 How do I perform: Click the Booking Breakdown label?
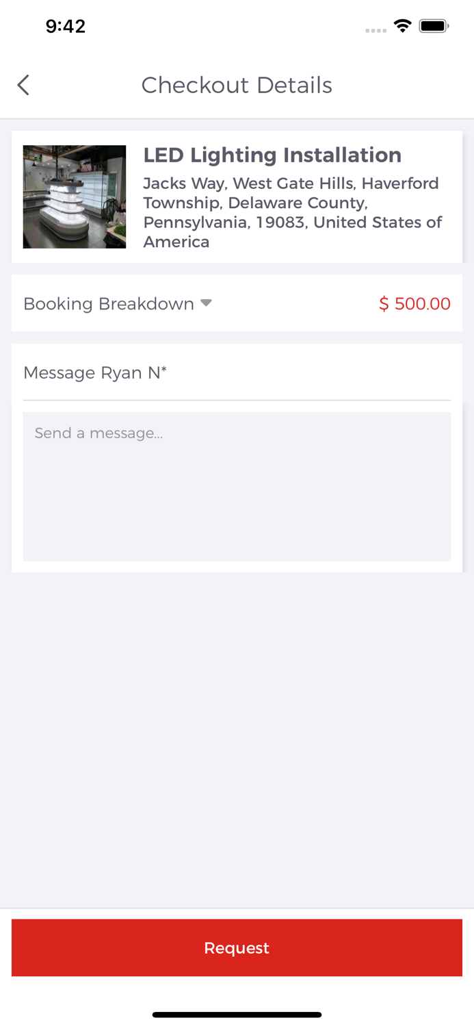tap(109, 303)
